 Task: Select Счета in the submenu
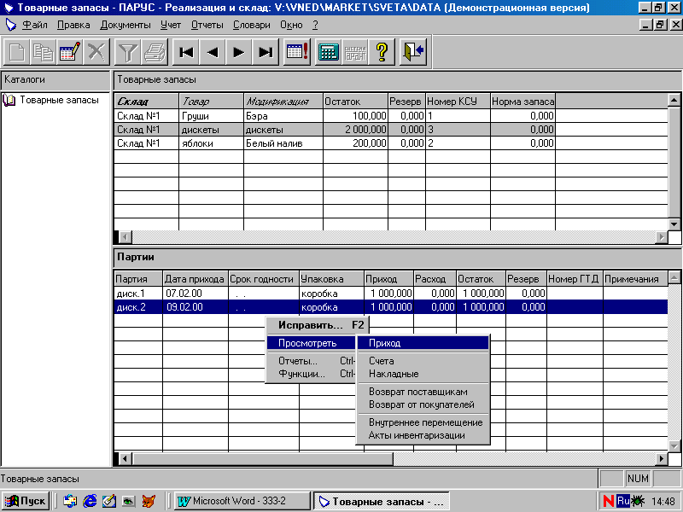coord(423,361)
